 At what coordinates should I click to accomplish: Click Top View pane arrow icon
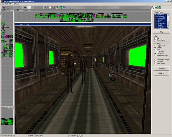tap(2, 10)
